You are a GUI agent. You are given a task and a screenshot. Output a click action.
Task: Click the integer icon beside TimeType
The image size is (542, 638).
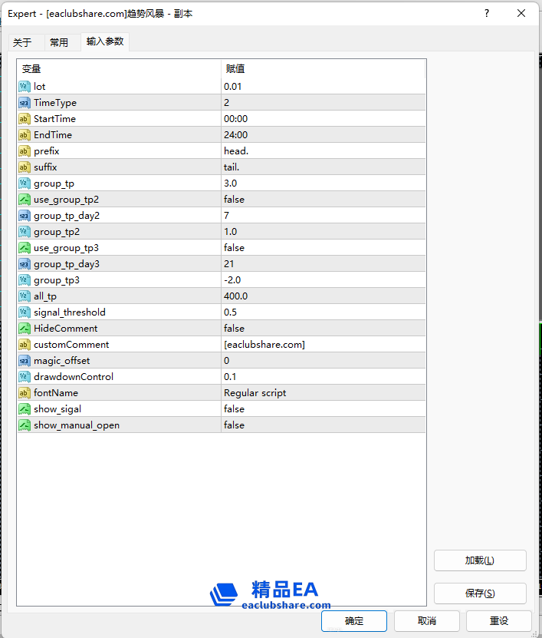[24, 103]
